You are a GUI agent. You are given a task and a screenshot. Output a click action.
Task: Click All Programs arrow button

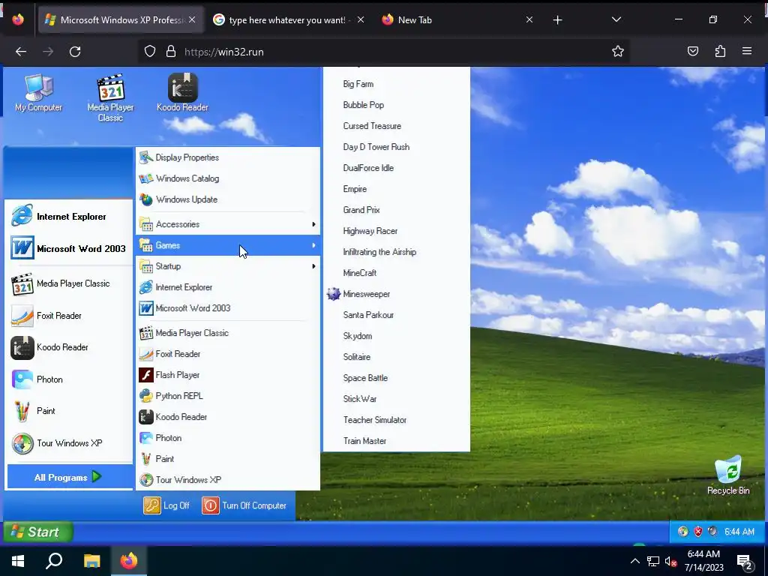coord(70,477)
